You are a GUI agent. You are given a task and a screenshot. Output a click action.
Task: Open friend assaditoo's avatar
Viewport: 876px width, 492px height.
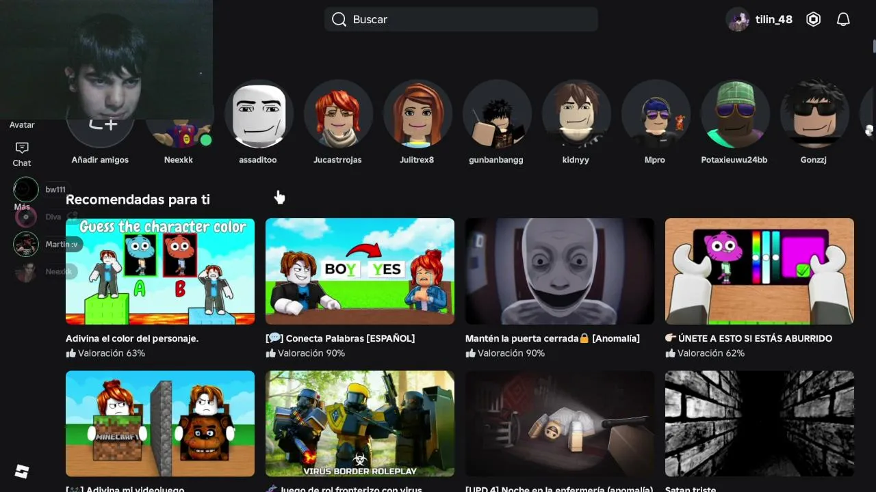point(258,114)
